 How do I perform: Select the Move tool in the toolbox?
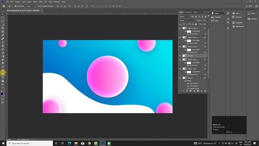click(3, 14)
